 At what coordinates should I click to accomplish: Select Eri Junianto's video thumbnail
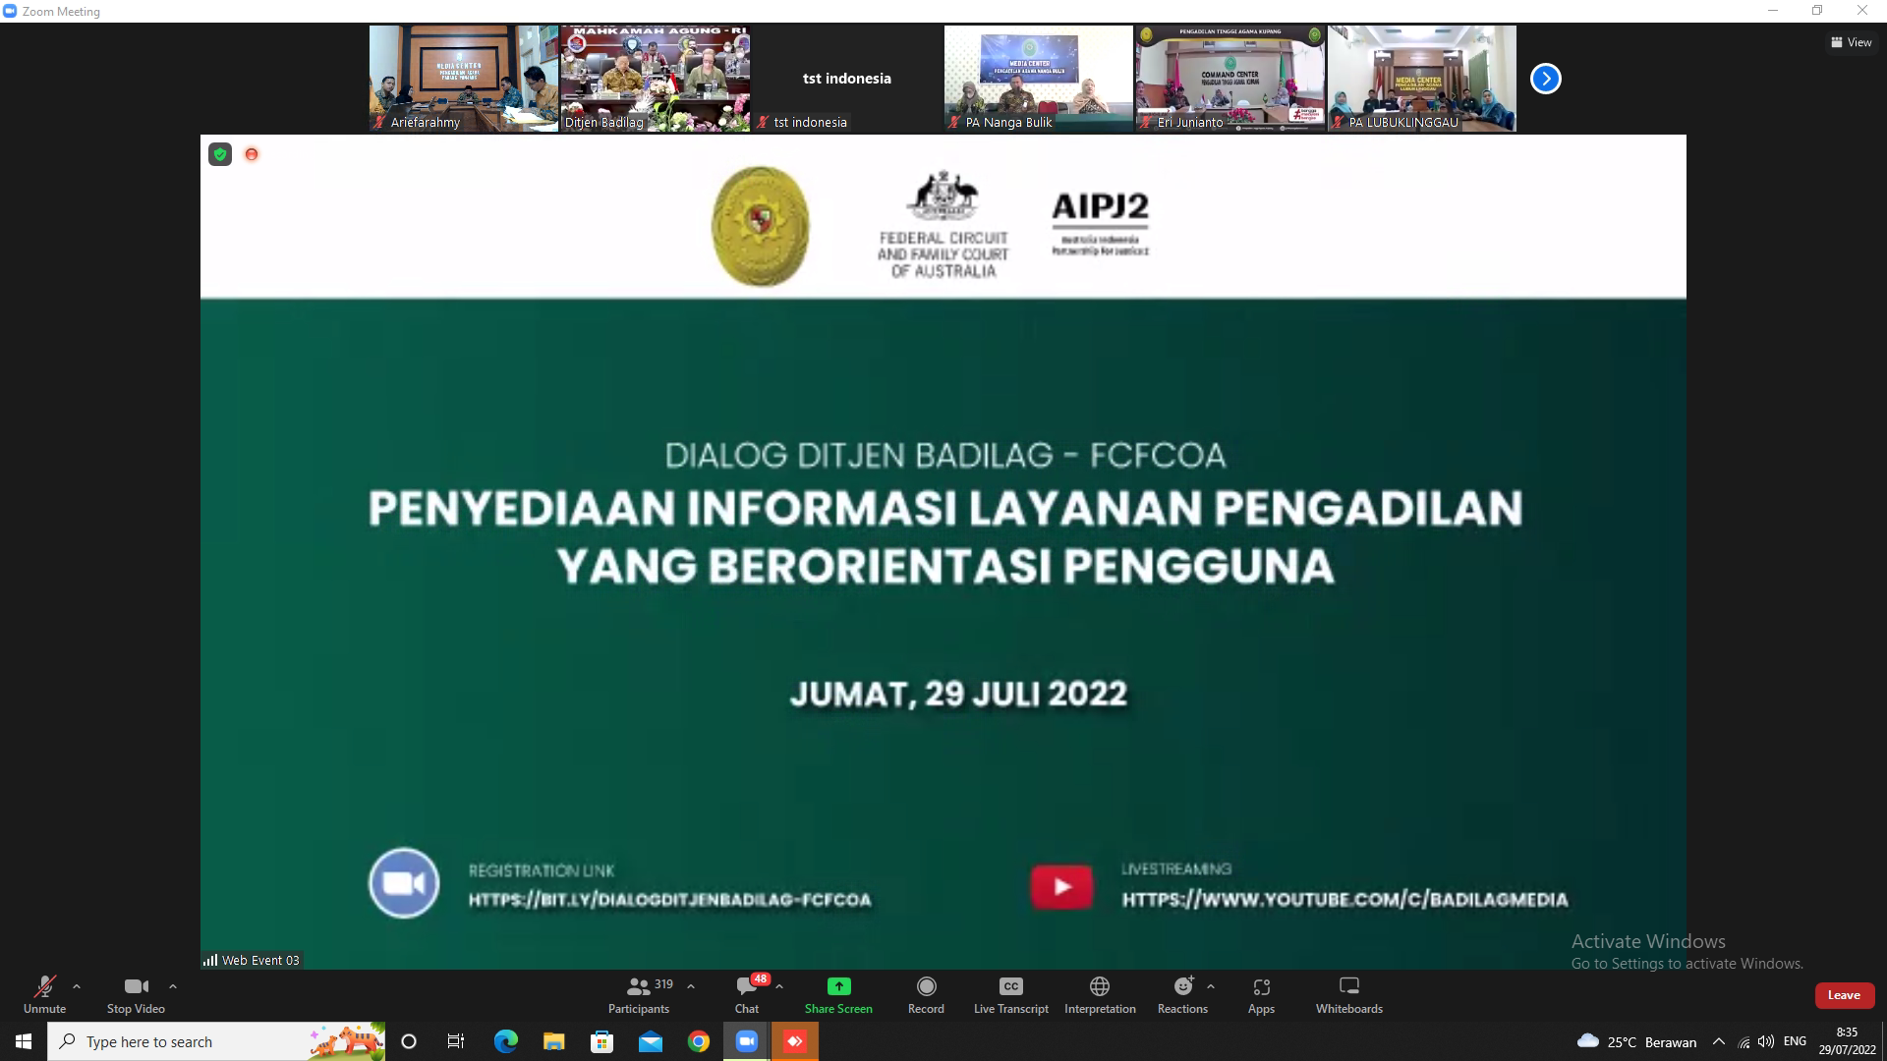(x=1229, y=79)
